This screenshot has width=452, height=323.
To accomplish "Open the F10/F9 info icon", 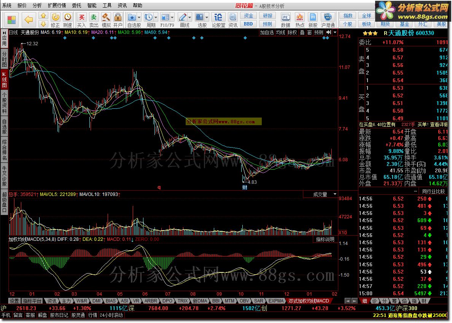I will click(165, 17).
